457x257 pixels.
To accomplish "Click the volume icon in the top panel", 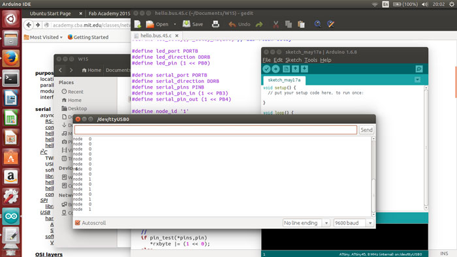I will coord(425,5).
